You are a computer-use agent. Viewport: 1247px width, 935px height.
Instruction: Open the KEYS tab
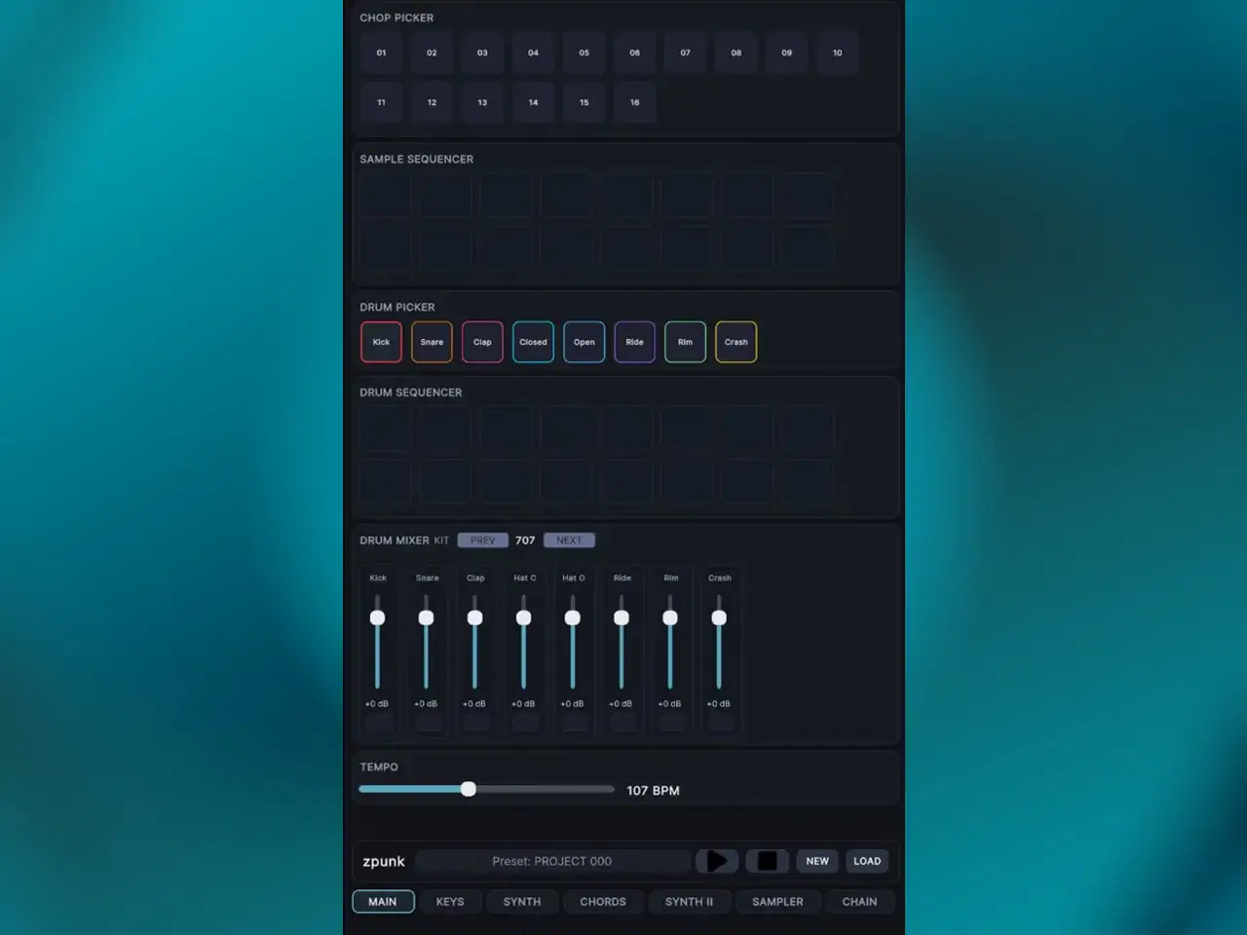point(450,902)
